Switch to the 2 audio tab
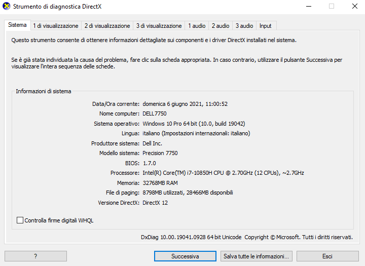Viewport: 365px width, 266px height. 221,26
